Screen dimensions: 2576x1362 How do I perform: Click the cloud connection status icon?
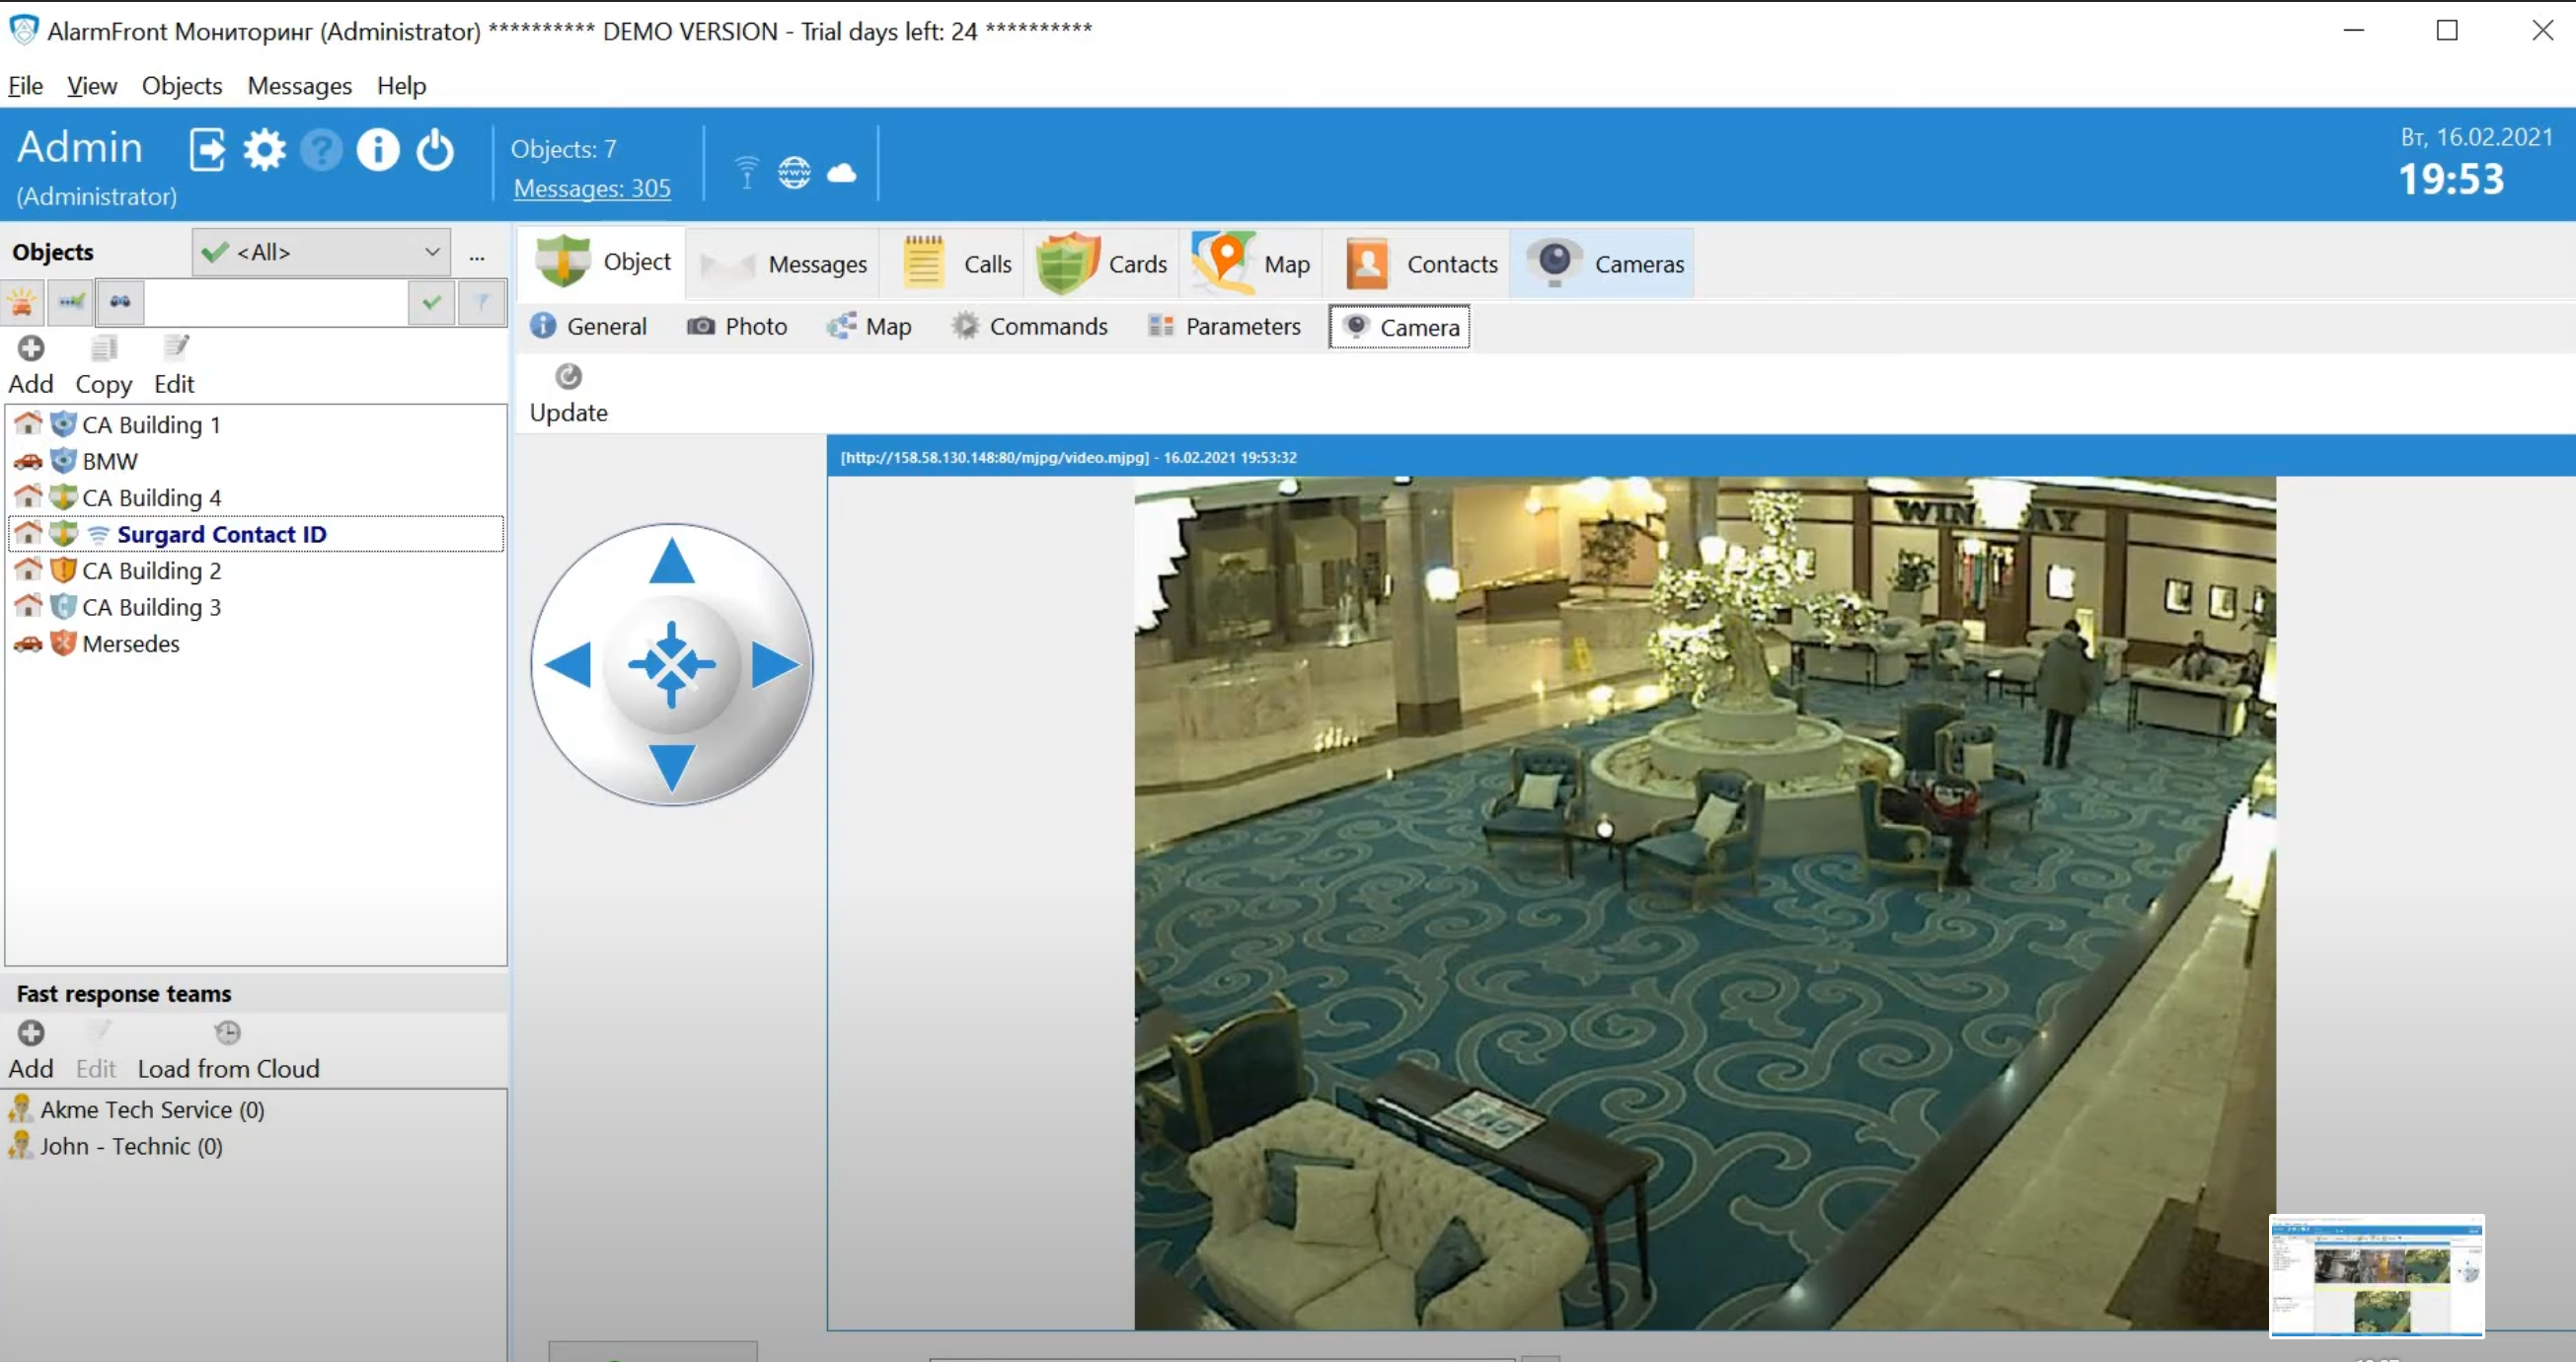coord(842,173)
